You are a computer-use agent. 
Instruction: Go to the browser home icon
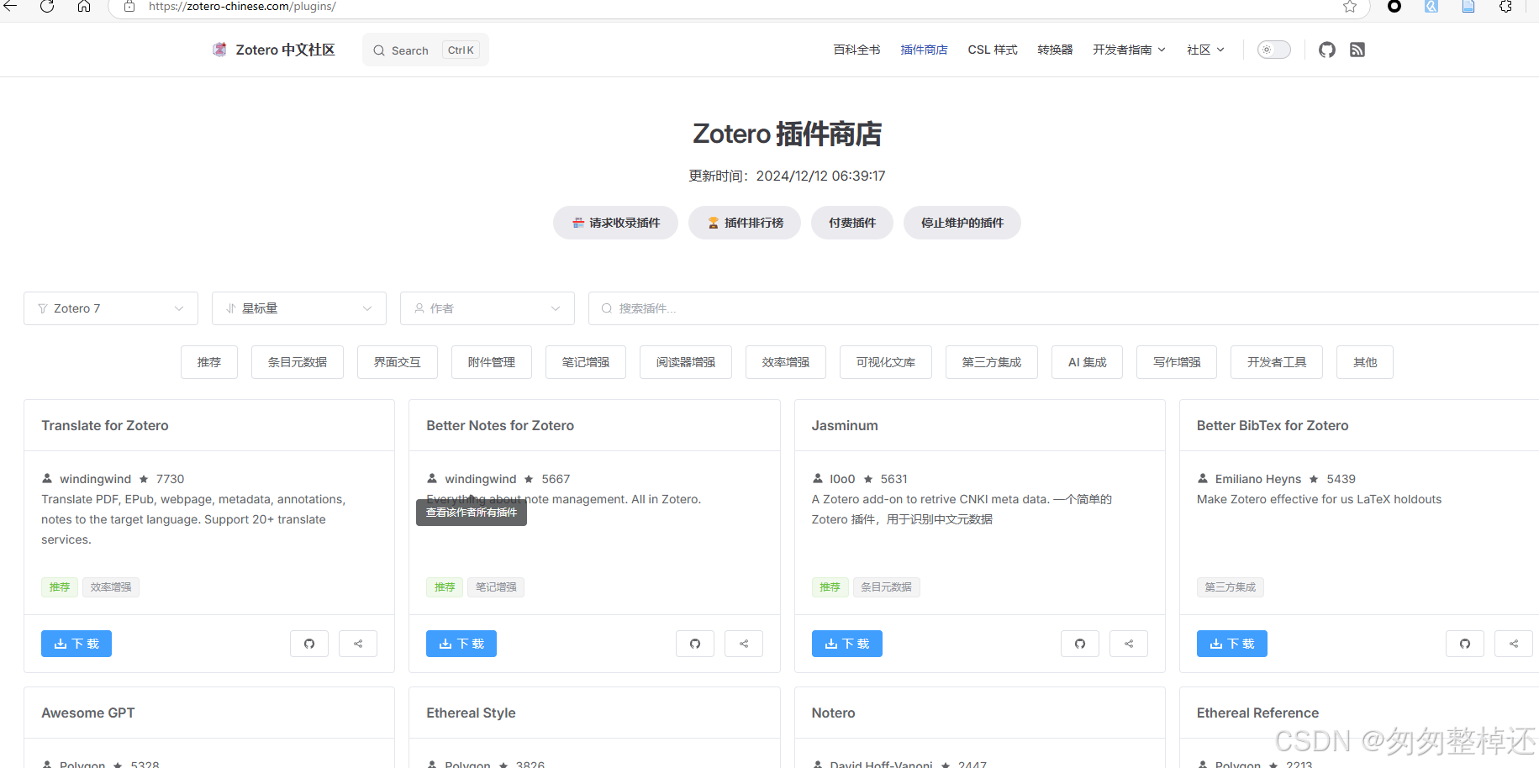click(84, 6)
